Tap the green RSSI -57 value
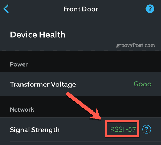161x145 pixels. click(123, 129)
